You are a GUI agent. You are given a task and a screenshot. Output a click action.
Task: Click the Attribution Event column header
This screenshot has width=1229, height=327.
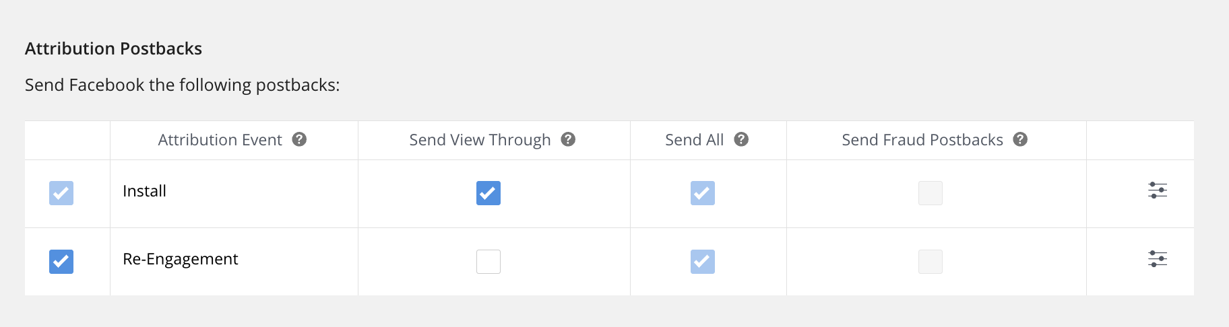220,140
